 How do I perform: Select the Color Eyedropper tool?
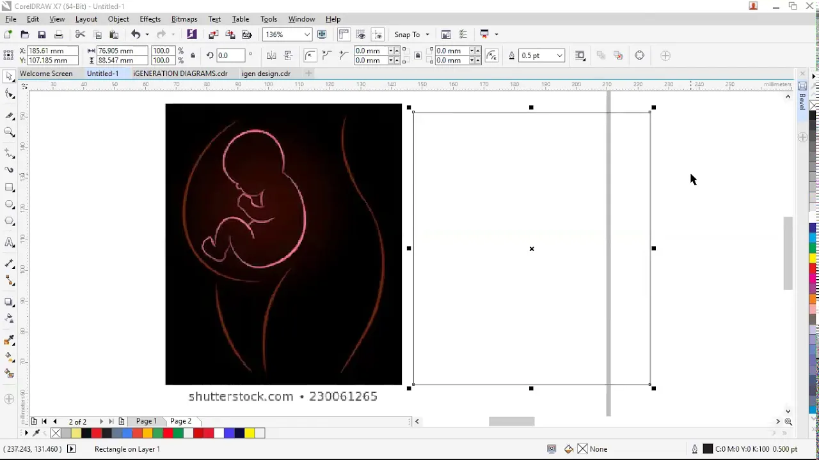tap(9, 341)
